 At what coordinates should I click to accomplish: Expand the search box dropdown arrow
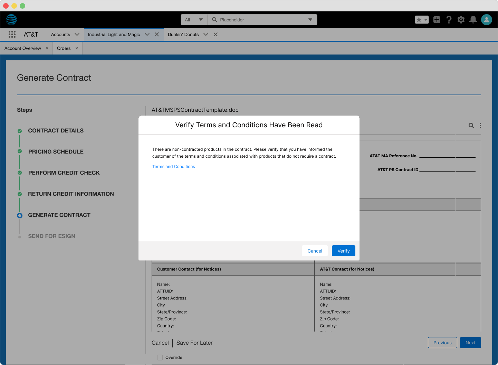tap(310, 20)
